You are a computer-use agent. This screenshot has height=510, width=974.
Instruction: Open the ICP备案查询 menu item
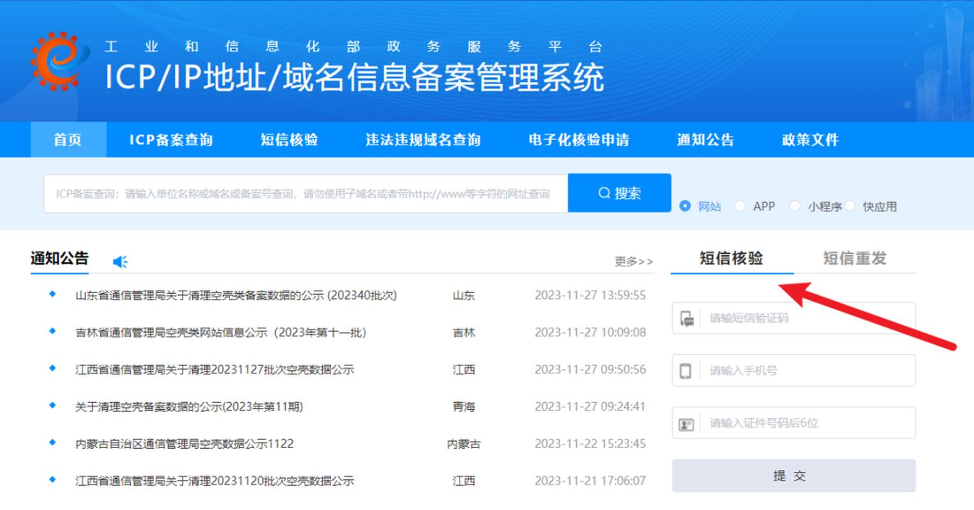coord(172,140)
